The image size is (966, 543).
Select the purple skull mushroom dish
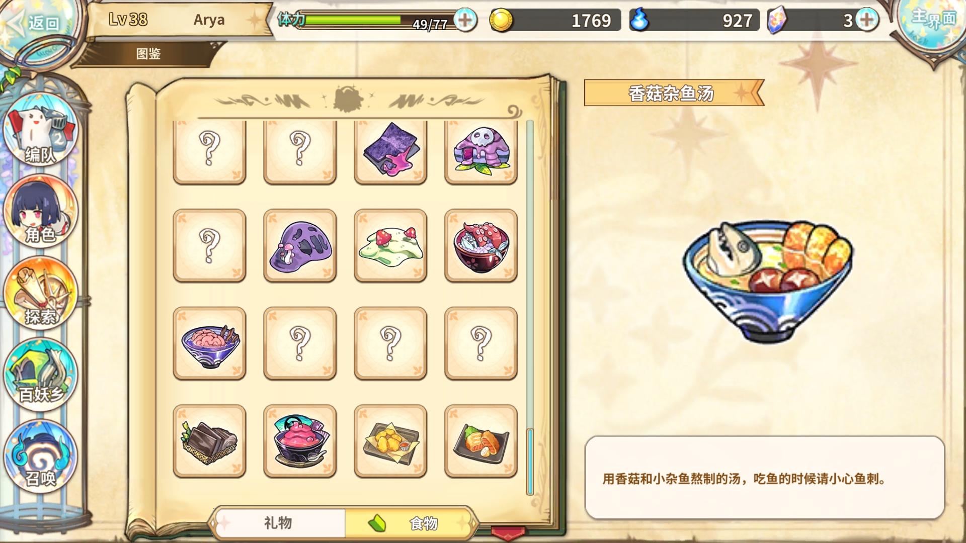[481, 151]
